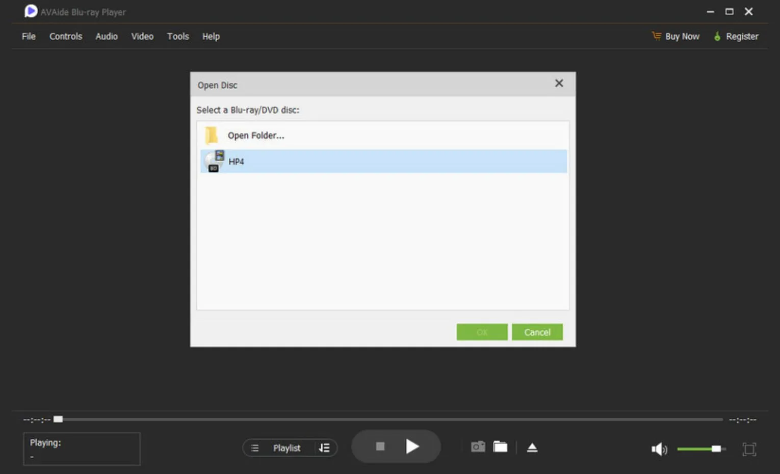Click the playback progress seek bar
Image resolution: width=780 pixels, height=474 pixels.
click(x=388, y=419)
